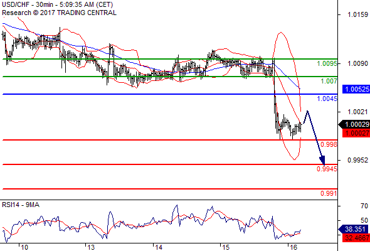The image size is (370, 251).
Task: Click the Trading Central research copyright text
Action: (x=59, y=13)
